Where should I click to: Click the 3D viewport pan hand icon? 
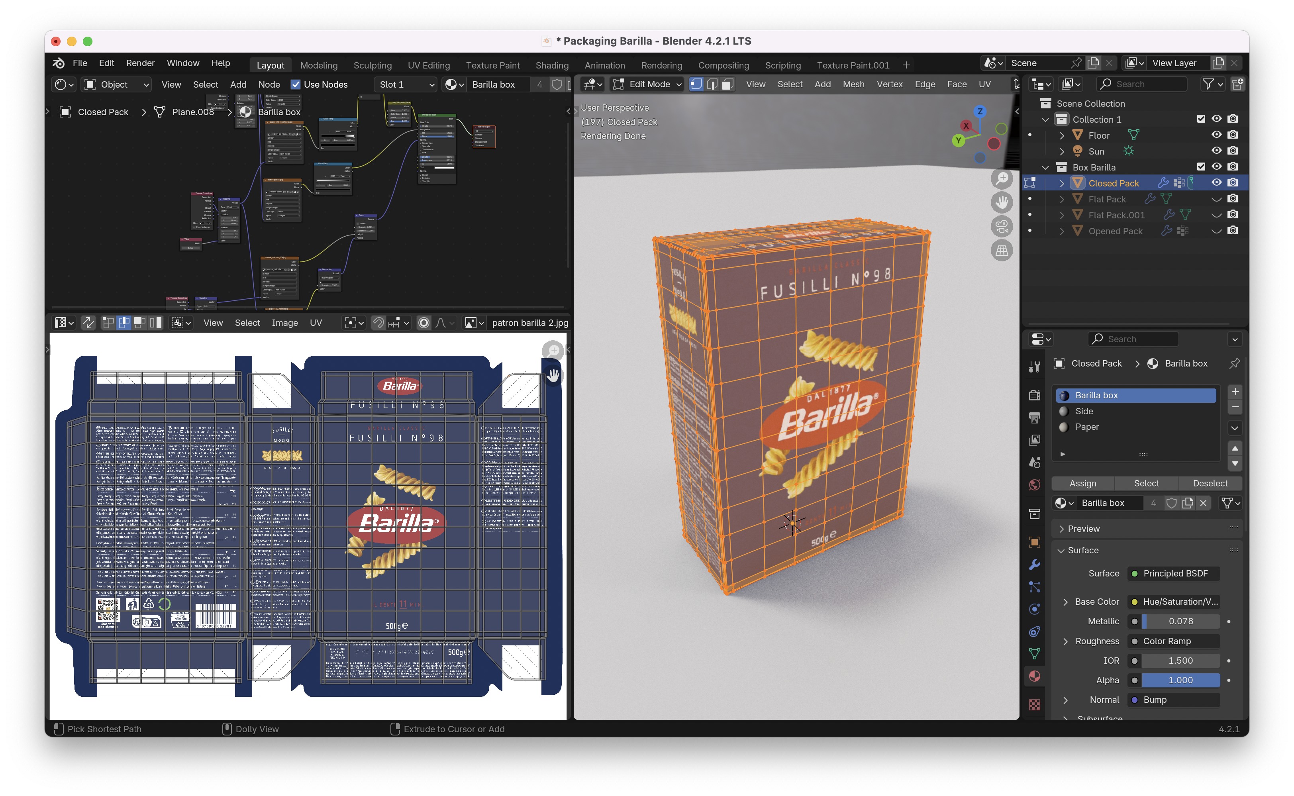point(1001,202)
